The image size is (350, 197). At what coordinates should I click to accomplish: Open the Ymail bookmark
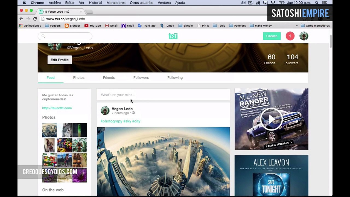click(128, 25)
